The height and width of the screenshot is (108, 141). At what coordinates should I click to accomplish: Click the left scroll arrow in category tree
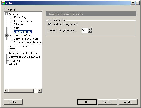click(6, 90)
